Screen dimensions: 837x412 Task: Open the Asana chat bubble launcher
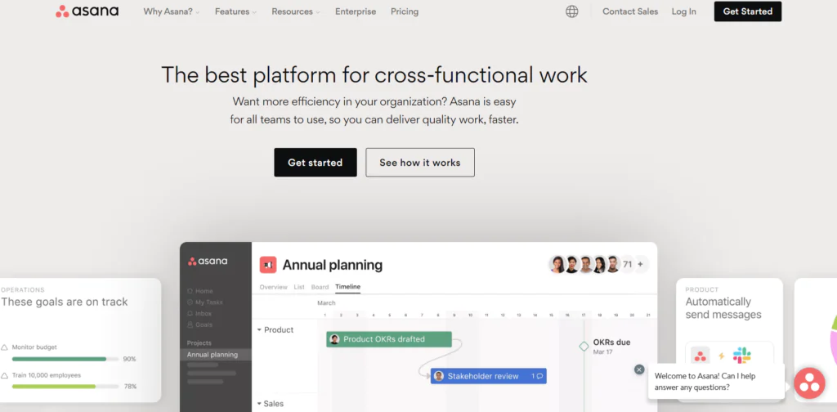click(x=809, y=382)
